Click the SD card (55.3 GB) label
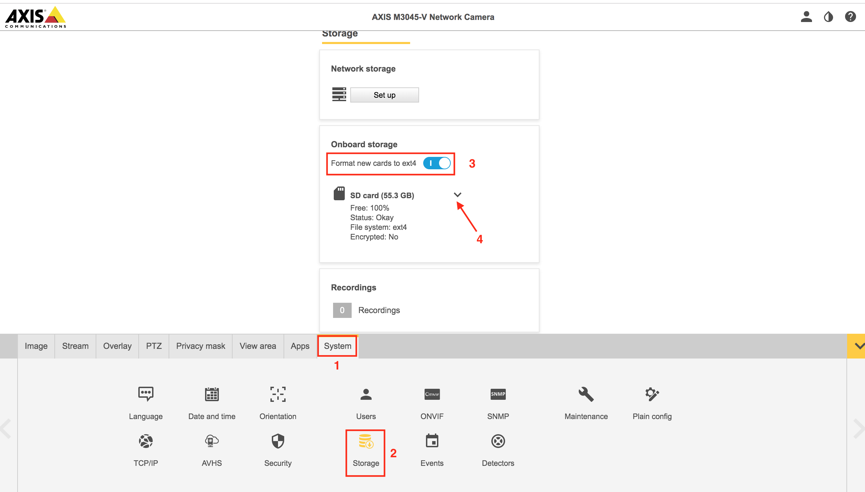 coord(382,195)
